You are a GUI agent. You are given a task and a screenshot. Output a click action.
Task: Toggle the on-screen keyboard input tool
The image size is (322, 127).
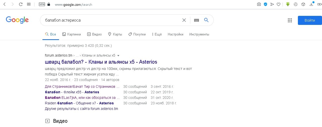pos(196,20)
